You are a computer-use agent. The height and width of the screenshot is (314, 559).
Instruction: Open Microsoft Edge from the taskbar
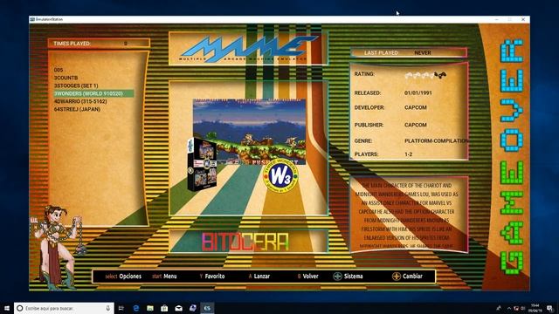pos(136,308)
